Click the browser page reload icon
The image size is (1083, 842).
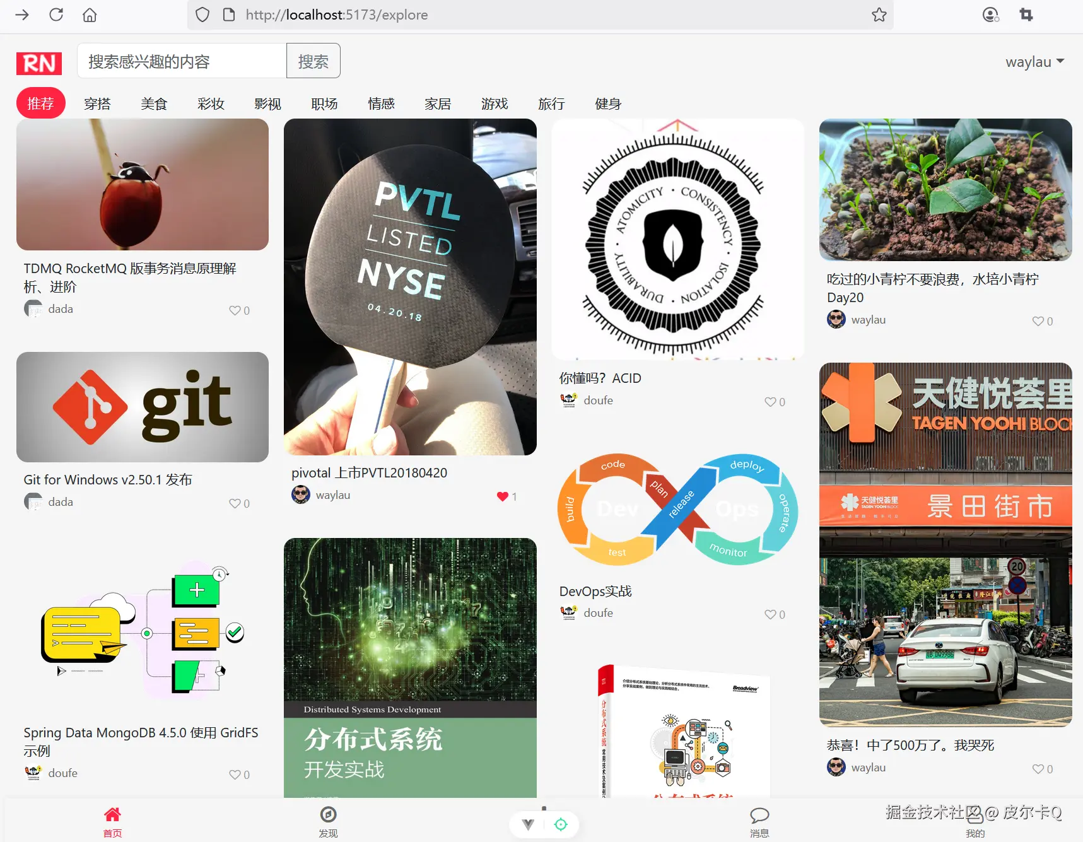pyautogui.click(x=56, y=15)
